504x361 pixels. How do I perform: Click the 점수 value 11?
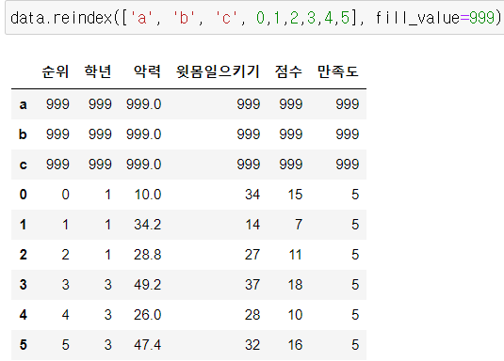click(295, 255)
